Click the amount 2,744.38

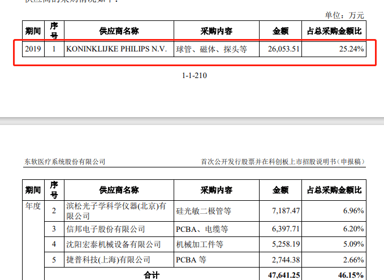point(286,260)
